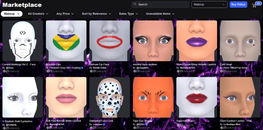Click verified badge next to @RZKU

146,124
